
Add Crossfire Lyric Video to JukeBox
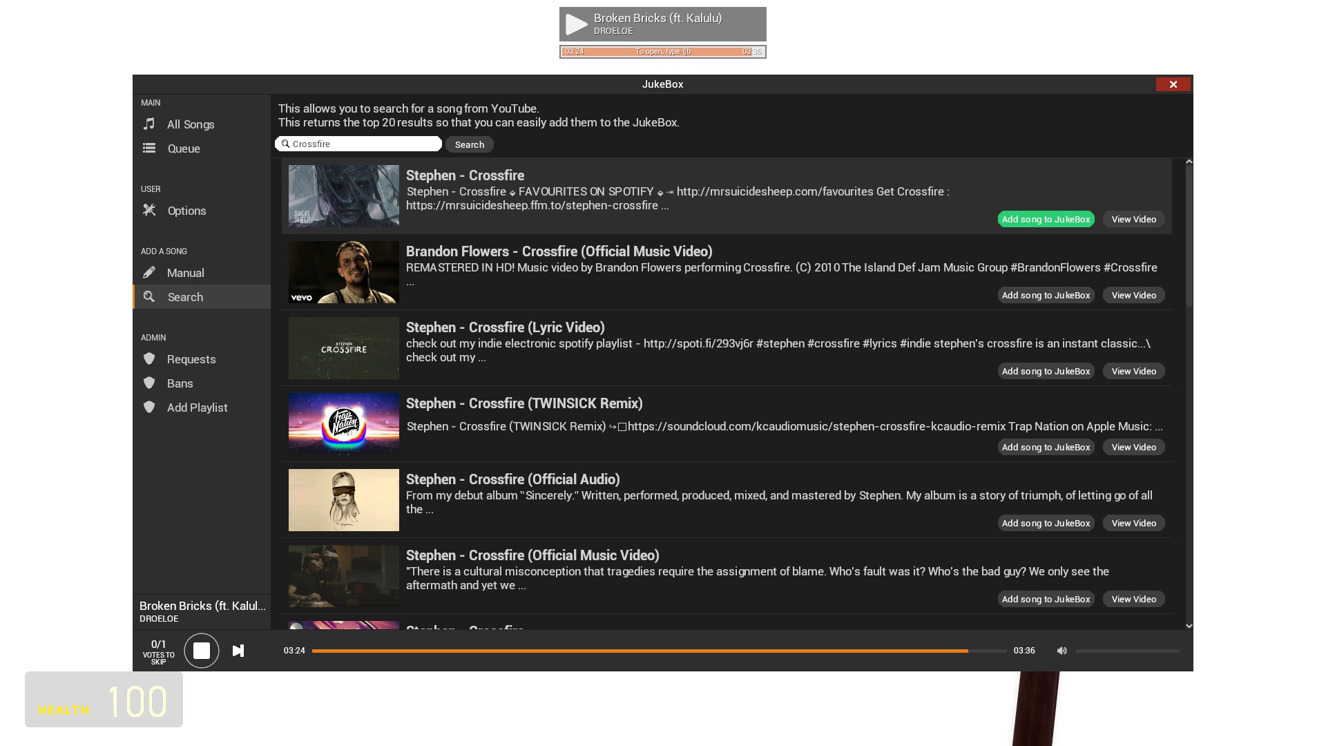coord(1046,371)
